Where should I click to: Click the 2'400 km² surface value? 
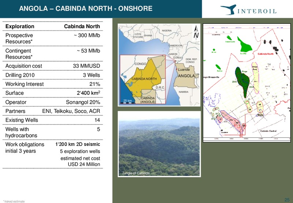point(89,93)
